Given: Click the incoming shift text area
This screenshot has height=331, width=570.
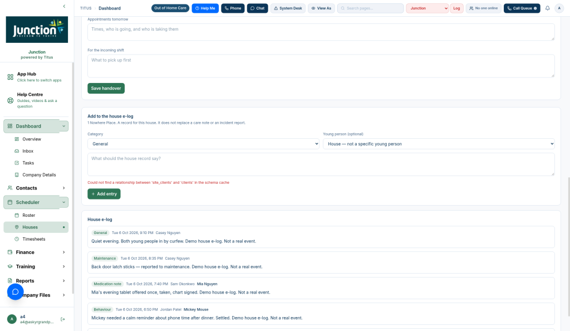Looking at the screenshot, I should click(x=321, y=66).
